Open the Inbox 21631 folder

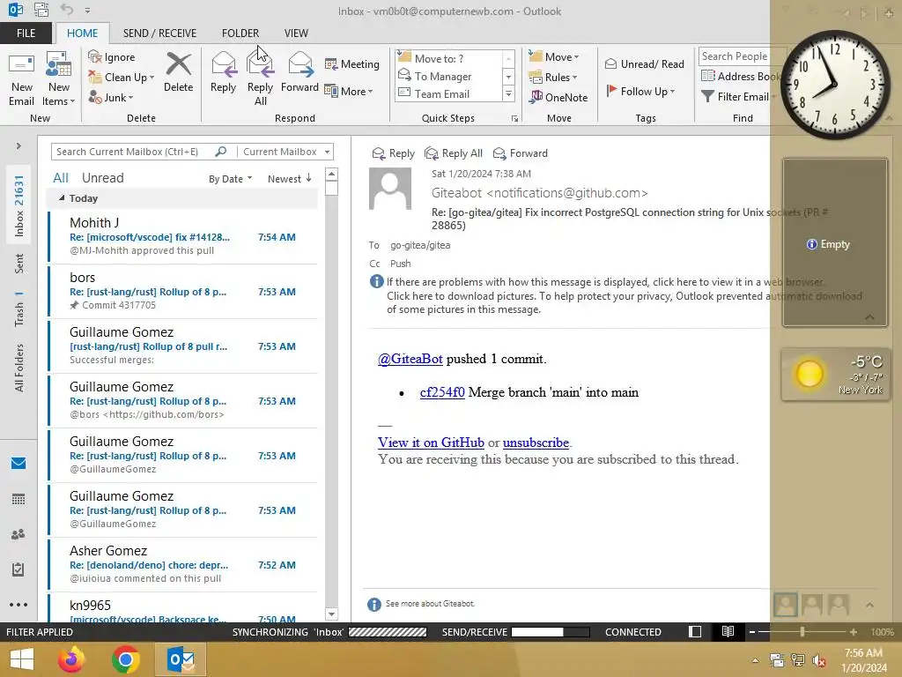[x=19, y=205]
